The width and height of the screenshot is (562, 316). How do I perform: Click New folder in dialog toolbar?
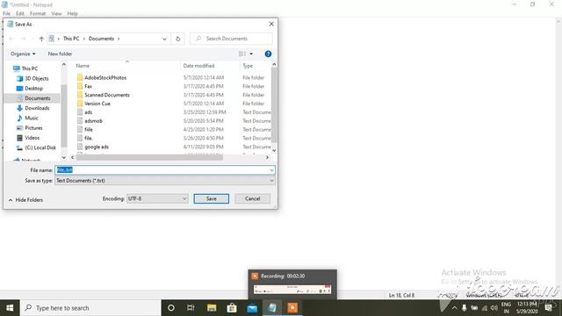point(60,54)
